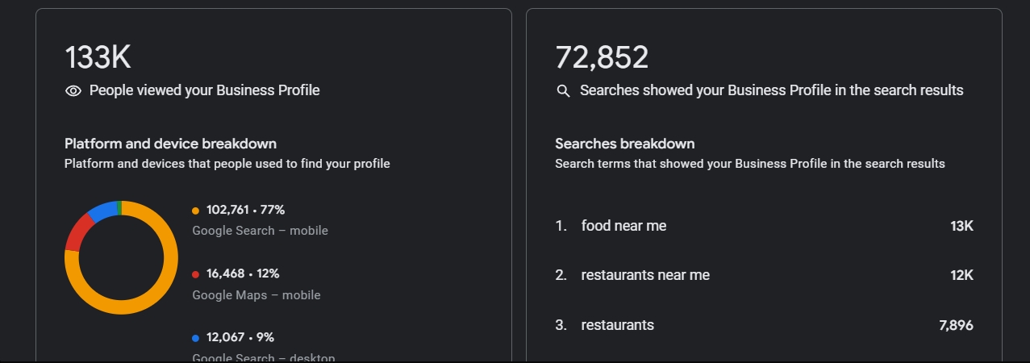This screenshot has width=1030, height=363.
Task: Click the "Searches breakdown" heading
Action: coord(624,144)
